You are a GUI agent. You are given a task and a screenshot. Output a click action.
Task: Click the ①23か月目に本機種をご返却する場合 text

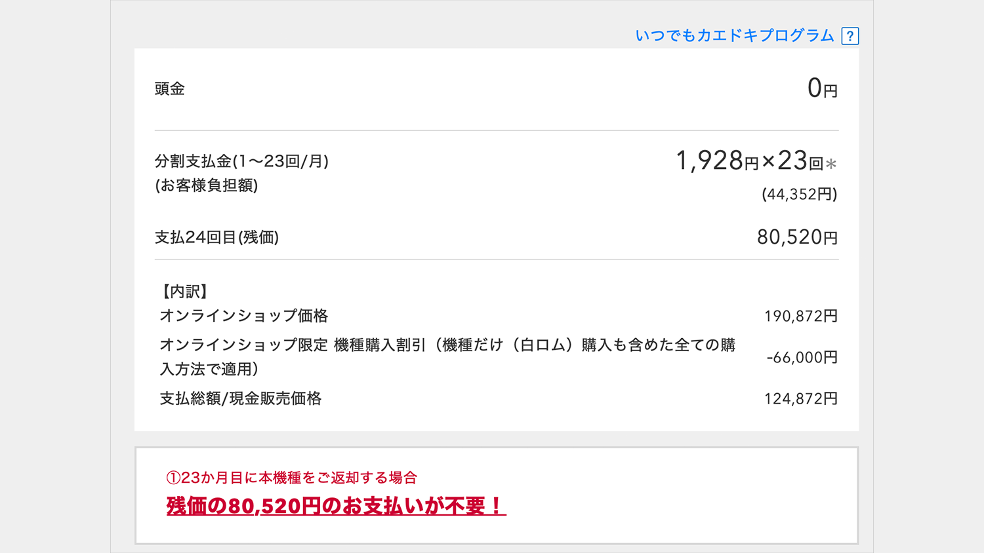pos(291,478)
